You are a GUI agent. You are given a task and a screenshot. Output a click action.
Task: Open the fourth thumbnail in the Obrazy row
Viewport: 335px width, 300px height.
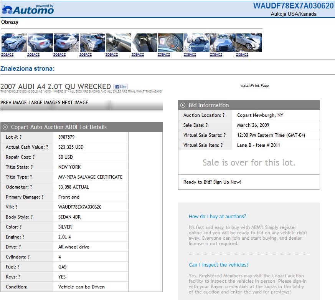[x=92, y=43]
